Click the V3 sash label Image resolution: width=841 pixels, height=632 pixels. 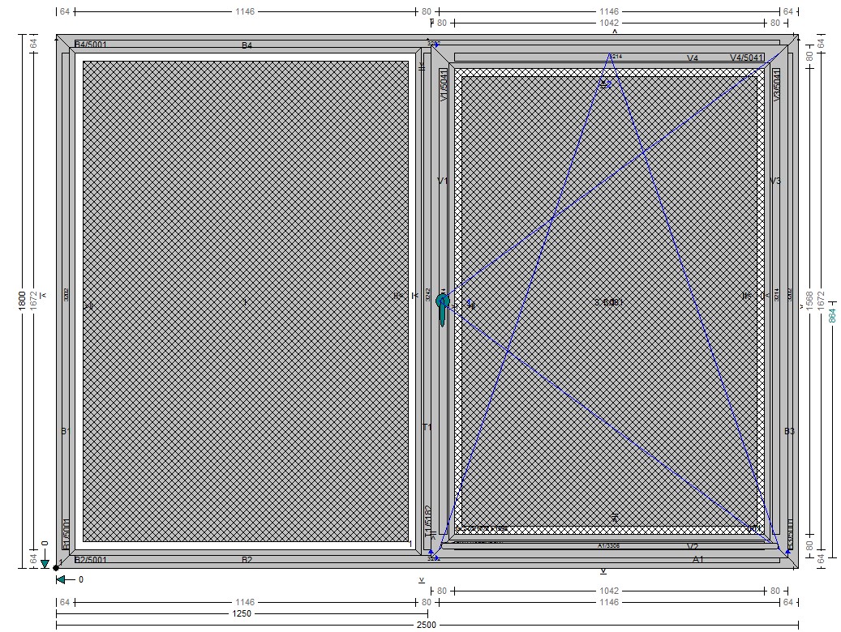775,181
